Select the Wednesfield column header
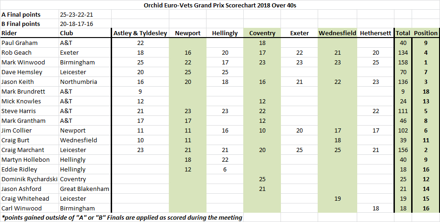The height and width of the screenshot is (222, 440). tap(337, 33)
